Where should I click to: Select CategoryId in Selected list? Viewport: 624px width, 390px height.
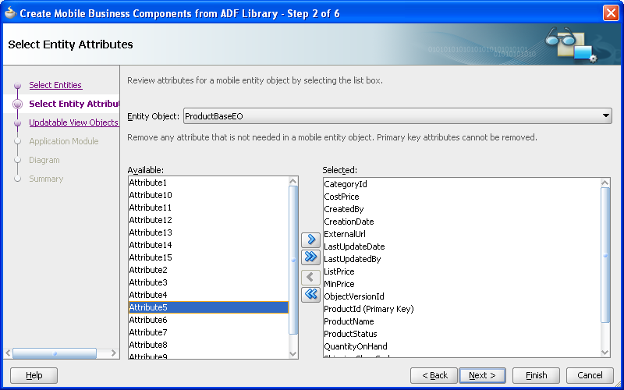462,184
